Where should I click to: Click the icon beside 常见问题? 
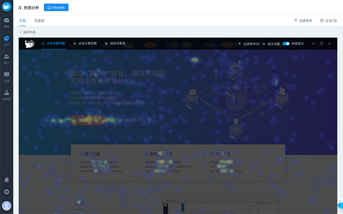point(82,154)
